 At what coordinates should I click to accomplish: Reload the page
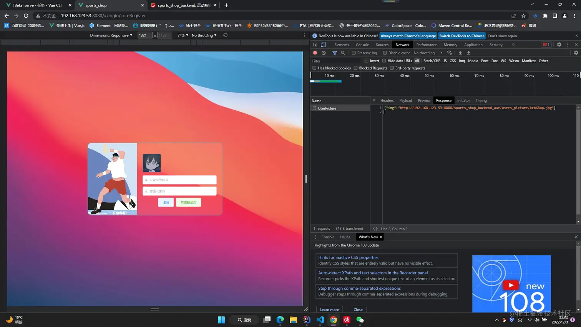26,16
